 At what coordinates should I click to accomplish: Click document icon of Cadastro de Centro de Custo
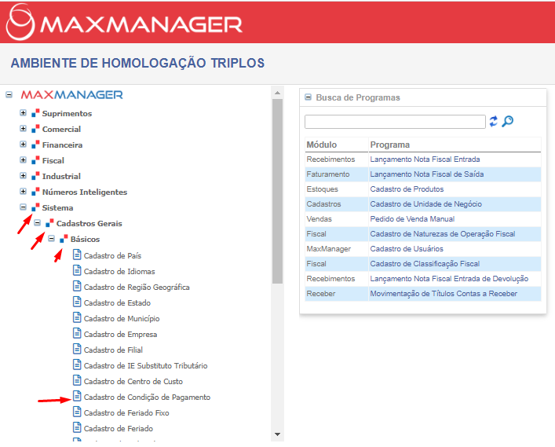point(77,380)
